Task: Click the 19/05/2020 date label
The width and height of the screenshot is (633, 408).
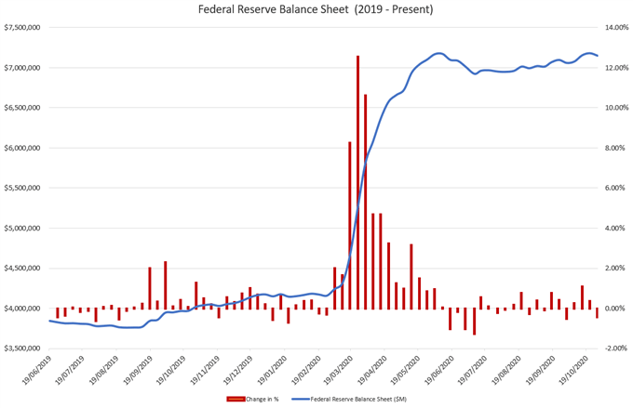Action: (x=405, y=370)
